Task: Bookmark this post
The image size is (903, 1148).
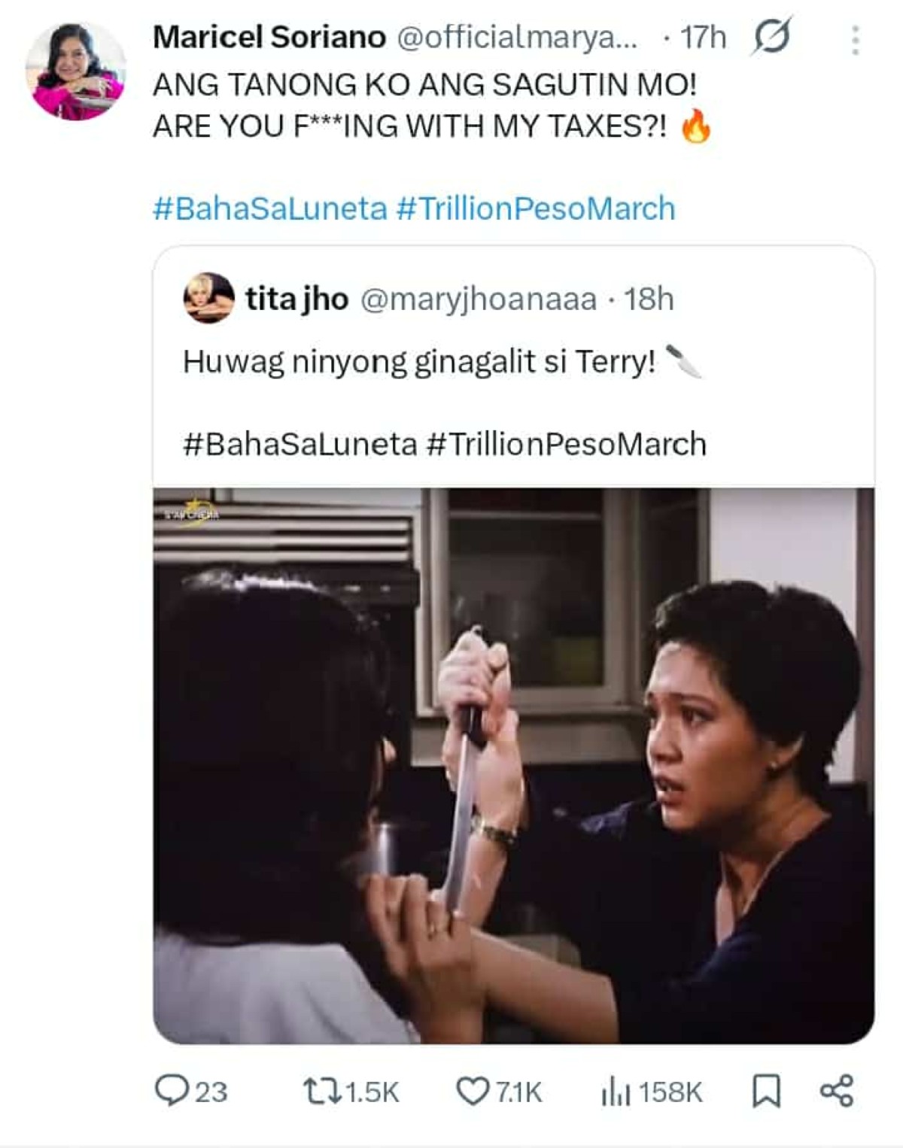Action: pos(766,1091)
